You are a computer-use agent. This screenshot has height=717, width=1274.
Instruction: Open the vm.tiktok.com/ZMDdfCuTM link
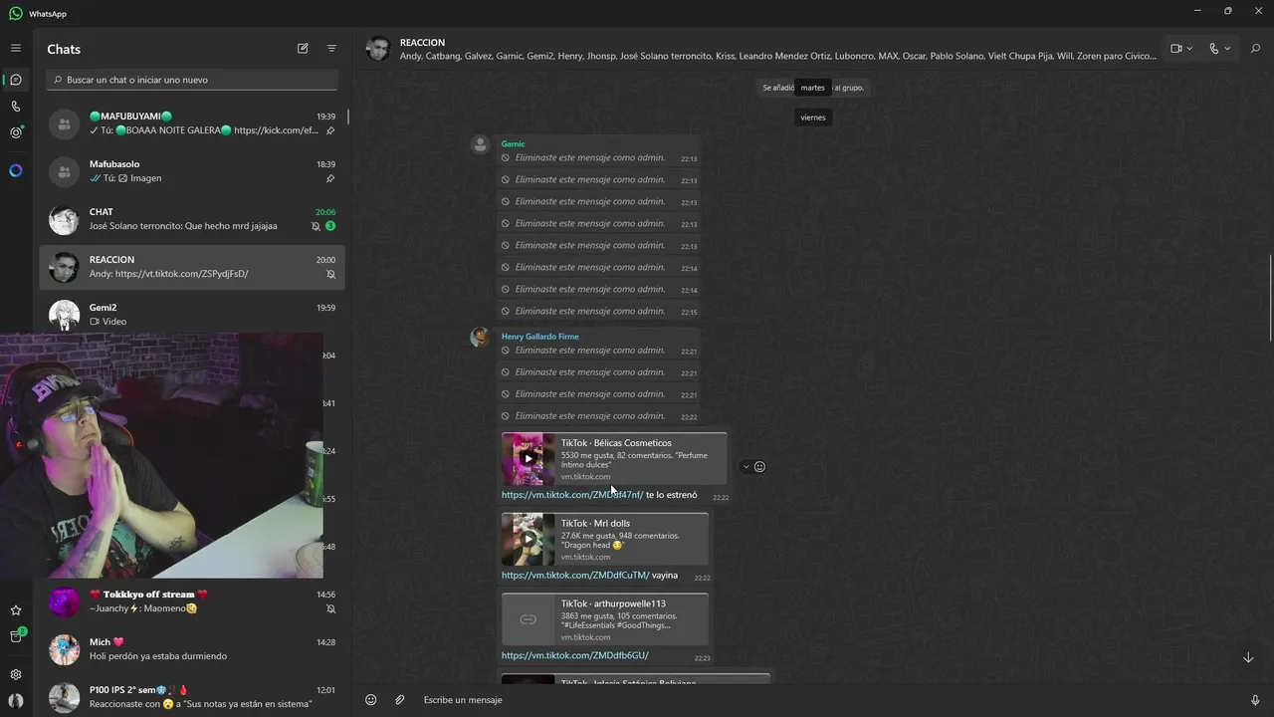tap(575, 575)
